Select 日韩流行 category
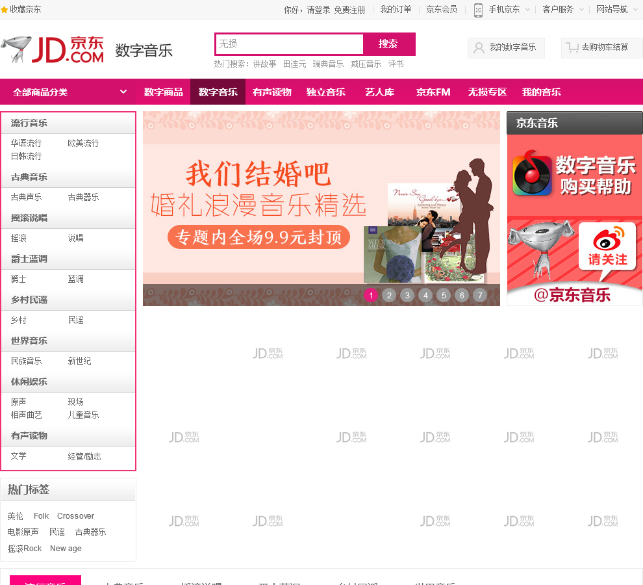643x585 pixels. point(26,157)
